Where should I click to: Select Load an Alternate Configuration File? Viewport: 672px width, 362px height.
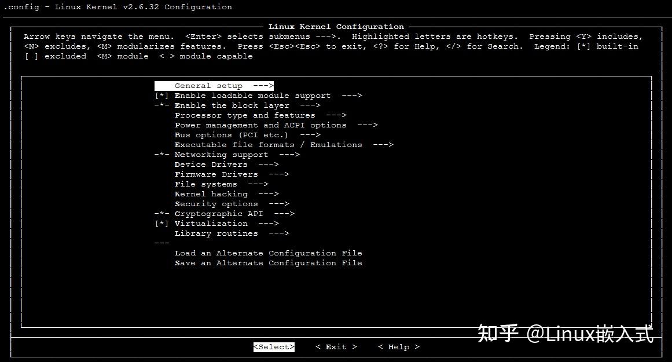click(x=269, y=253)
